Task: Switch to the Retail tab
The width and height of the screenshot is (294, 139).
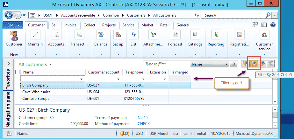Action: (x=165, y=25)
